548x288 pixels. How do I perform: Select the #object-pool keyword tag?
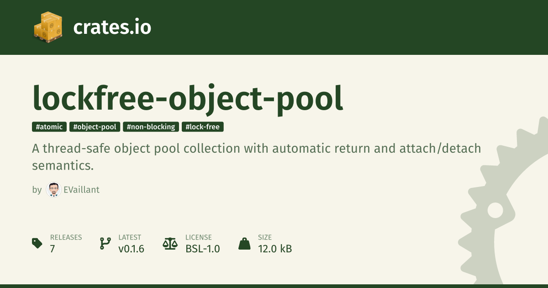(x=95, y=127)
